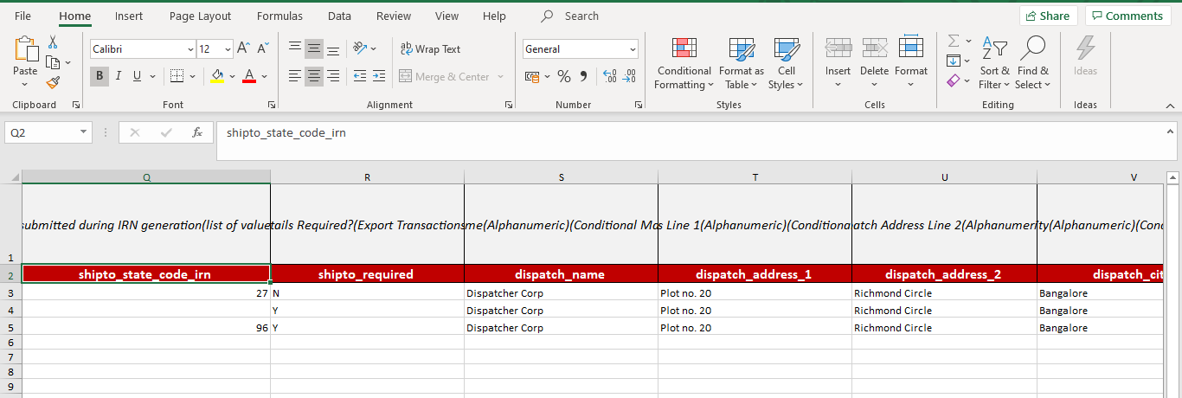Increase font size with large A
This screenshot has width=1182, height=398.
(x=244, y=48)
